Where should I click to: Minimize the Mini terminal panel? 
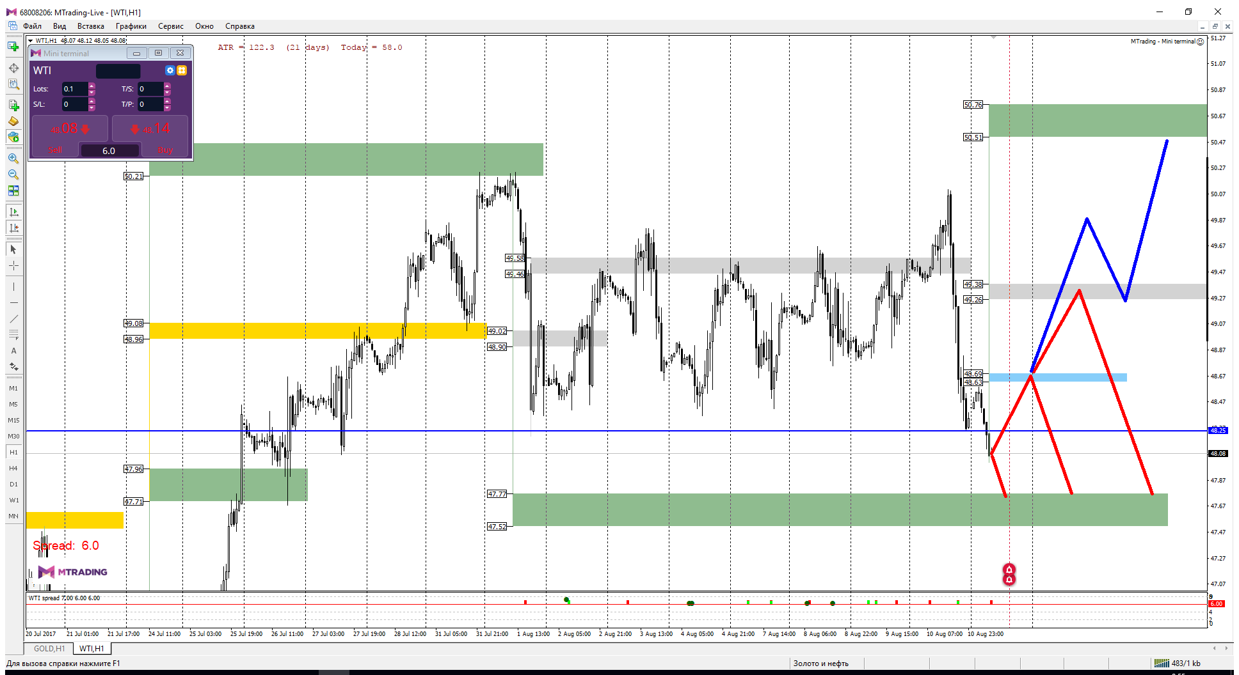tap(136, 53)
